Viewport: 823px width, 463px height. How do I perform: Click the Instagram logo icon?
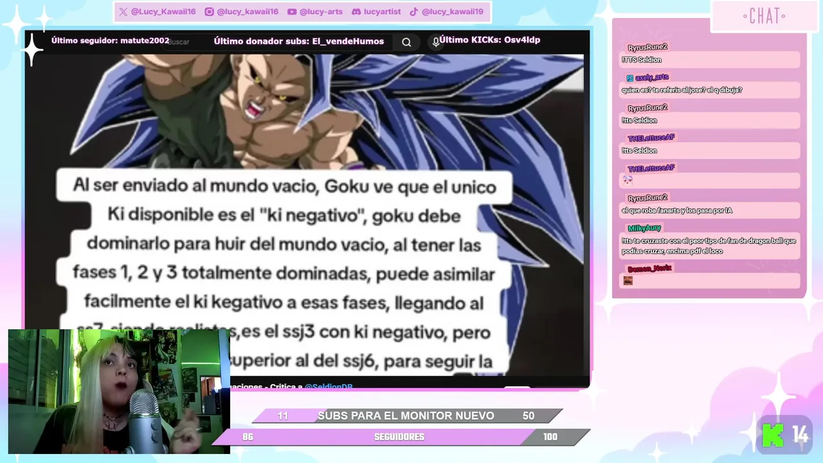click(x=209, y=12)
